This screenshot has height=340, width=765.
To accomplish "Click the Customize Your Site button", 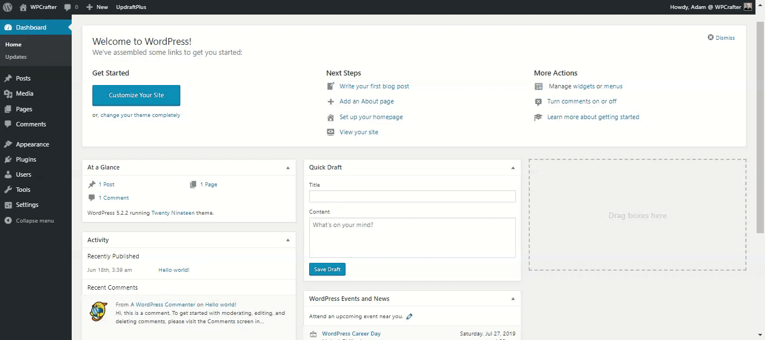I will (x=136, y=95).
